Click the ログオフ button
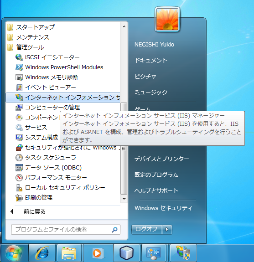This screenshot has height=262, width=254. (147, 229)
